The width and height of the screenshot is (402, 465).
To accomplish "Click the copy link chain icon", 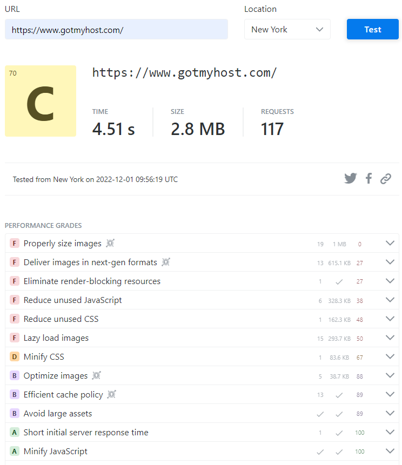I will 385,179.
